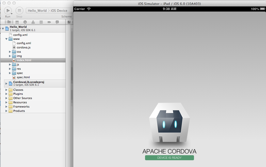266x167 pixels.
Task: Click the DEVICE IS READY label
Action: click(169, 158)
